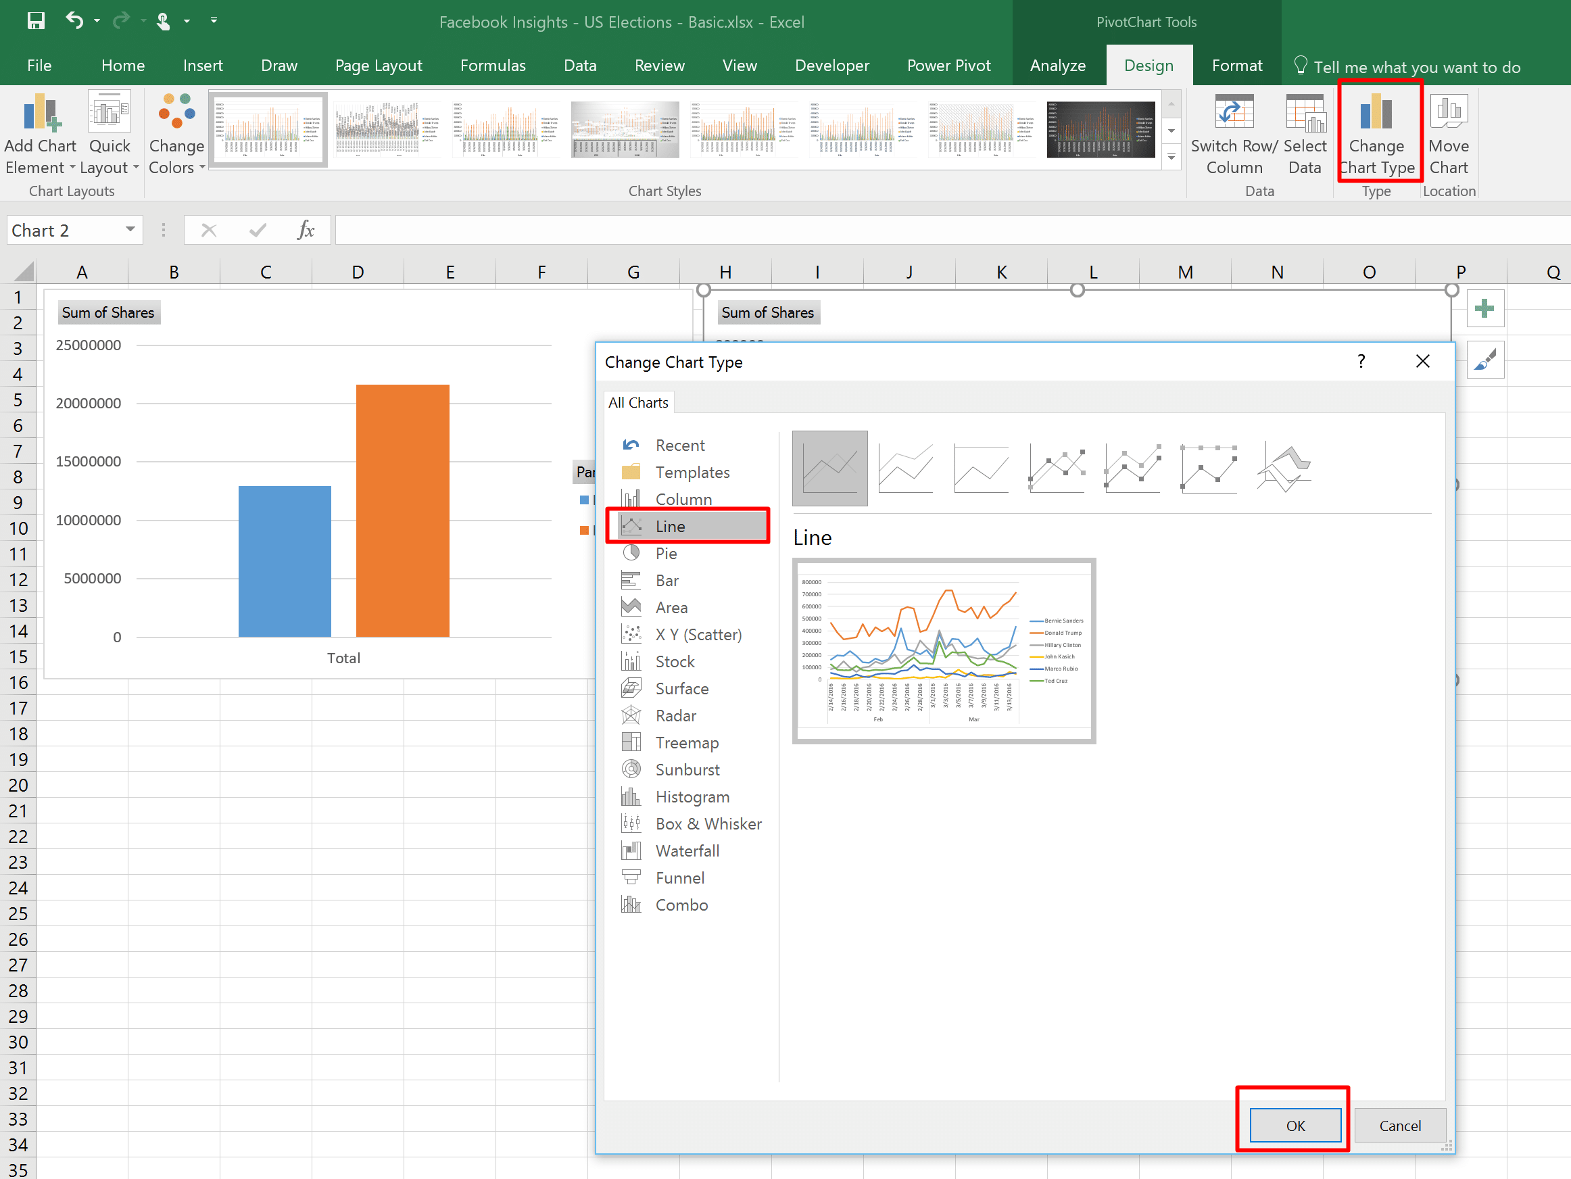Switch to the Format tab

tap(1236, 66)
